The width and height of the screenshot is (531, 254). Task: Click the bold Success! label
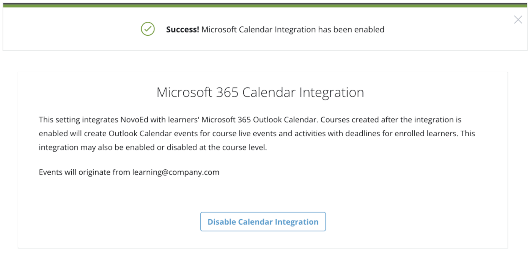[182, 30]
